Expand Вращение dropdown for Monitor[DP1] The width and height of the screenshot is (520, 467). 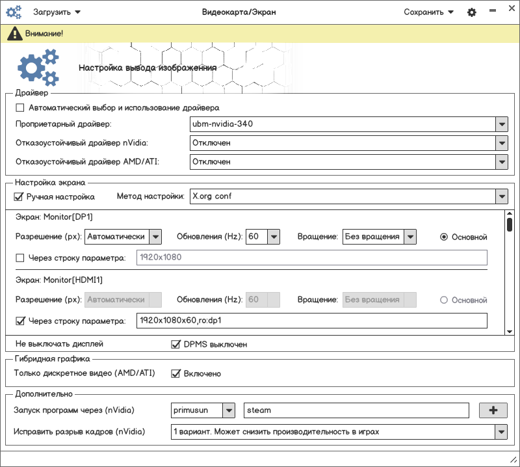(x=409, y=237)
